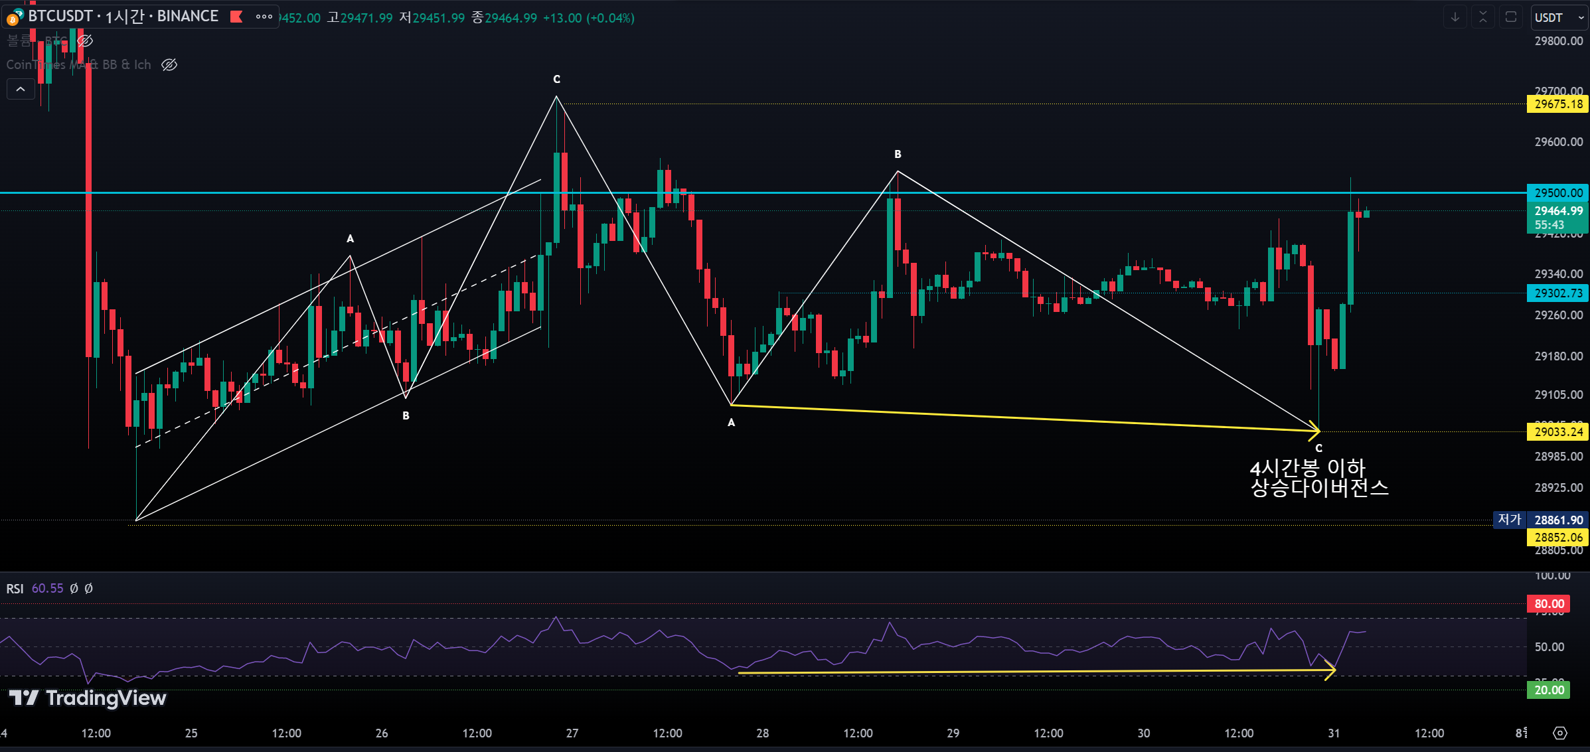
Task: Click the green 20.00 RSI level label
Action: 1548,690
